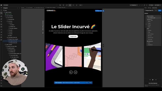
Task: Click burger-menu_wrapper breadcrumb
Action: 51,8
